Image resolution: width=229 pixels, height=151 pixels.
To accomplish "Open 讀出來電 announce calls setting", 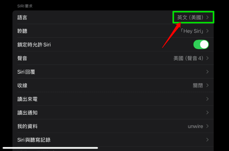I will (x=113, y=99).
